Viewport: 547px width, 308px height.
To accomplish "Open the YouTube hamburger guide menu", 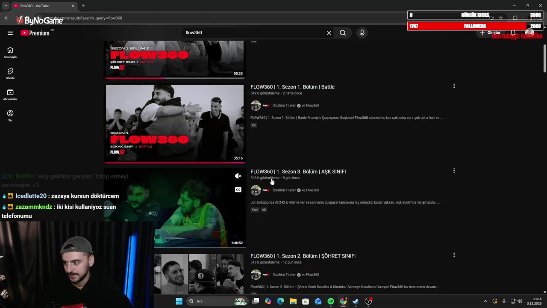I will [10, 33].
